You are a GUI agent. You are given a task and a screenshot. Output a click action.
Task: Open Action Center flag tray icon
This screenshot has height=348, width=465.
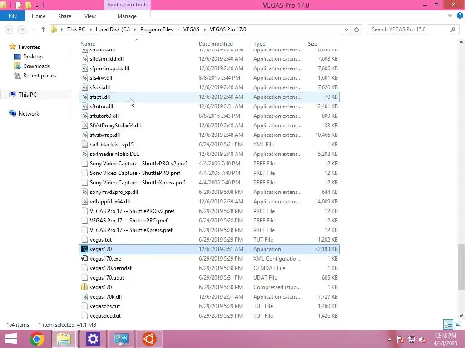[400, 339]
